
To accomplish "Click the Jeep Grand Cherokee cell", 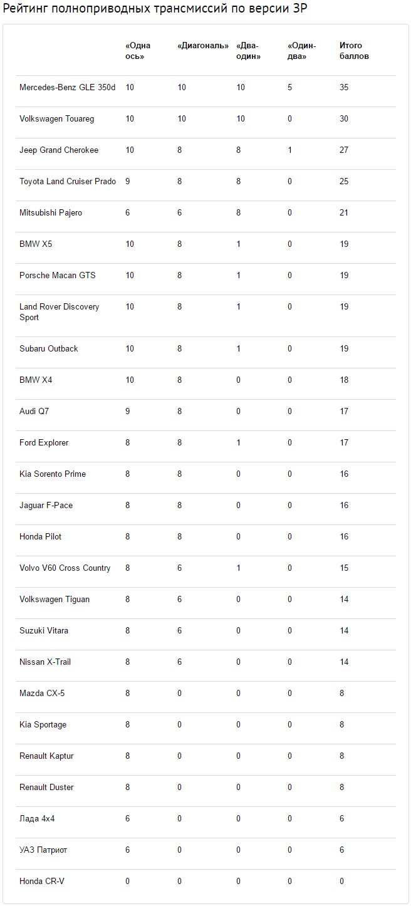I will click(59, 150).
